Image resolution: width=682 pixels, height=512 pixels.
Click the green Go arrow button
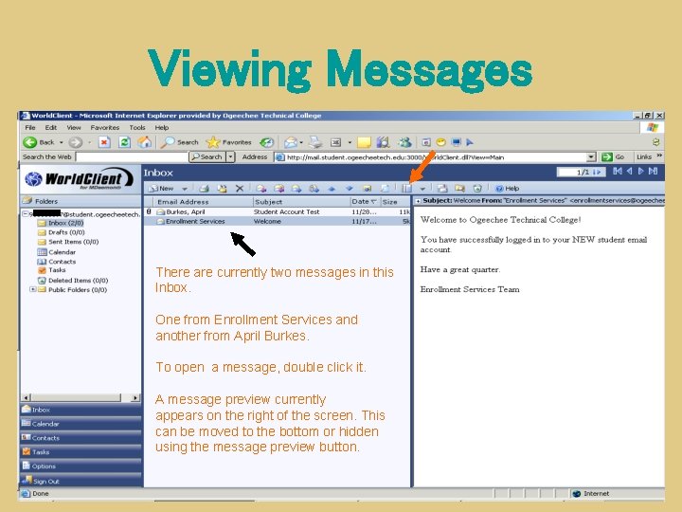pos(606,156)
